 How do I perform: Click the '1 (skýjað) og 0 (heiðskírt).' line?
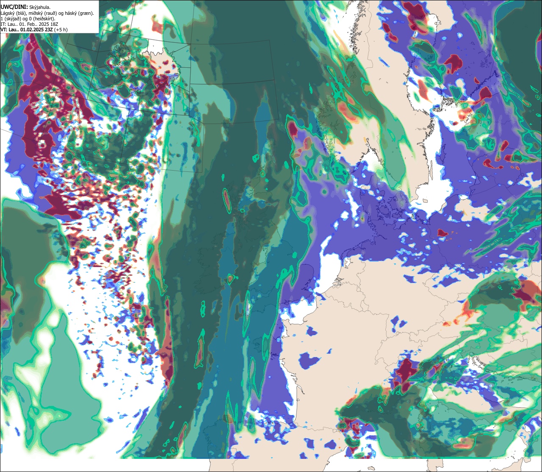coord(28,19)
